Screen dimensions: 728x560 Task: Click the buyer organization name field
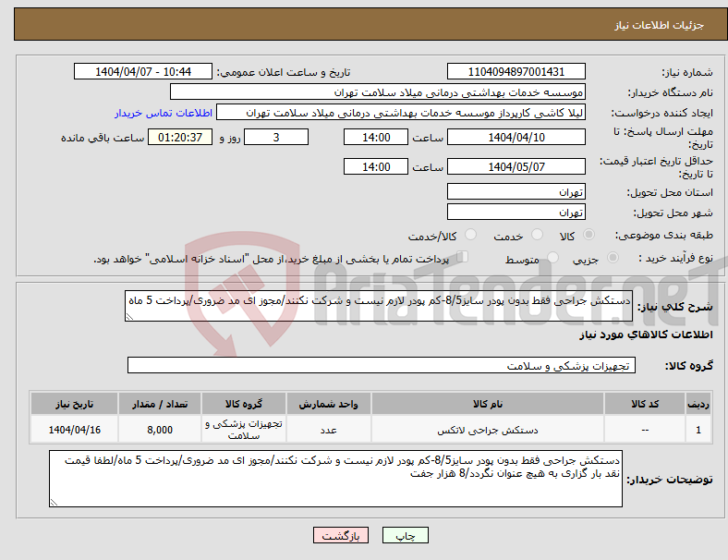[378, 91]
